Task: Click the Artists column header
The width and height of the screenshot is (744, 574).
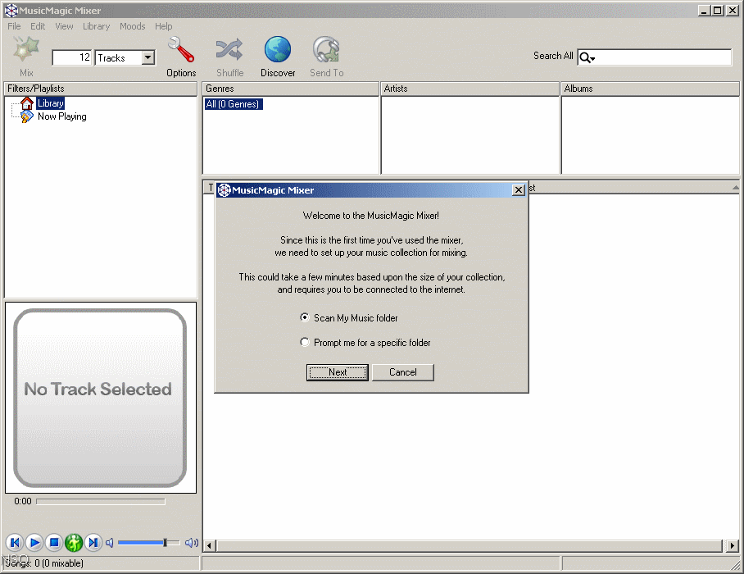Action: [470, 89]
